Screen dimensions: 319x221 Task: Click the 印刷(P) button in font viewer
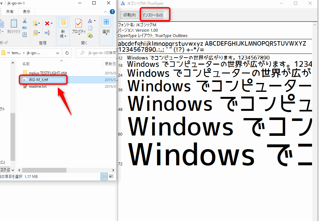[129, 15]
